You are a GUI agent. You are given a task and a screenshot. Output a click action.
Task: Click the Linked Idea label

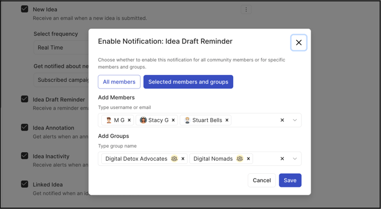(48, 185)
